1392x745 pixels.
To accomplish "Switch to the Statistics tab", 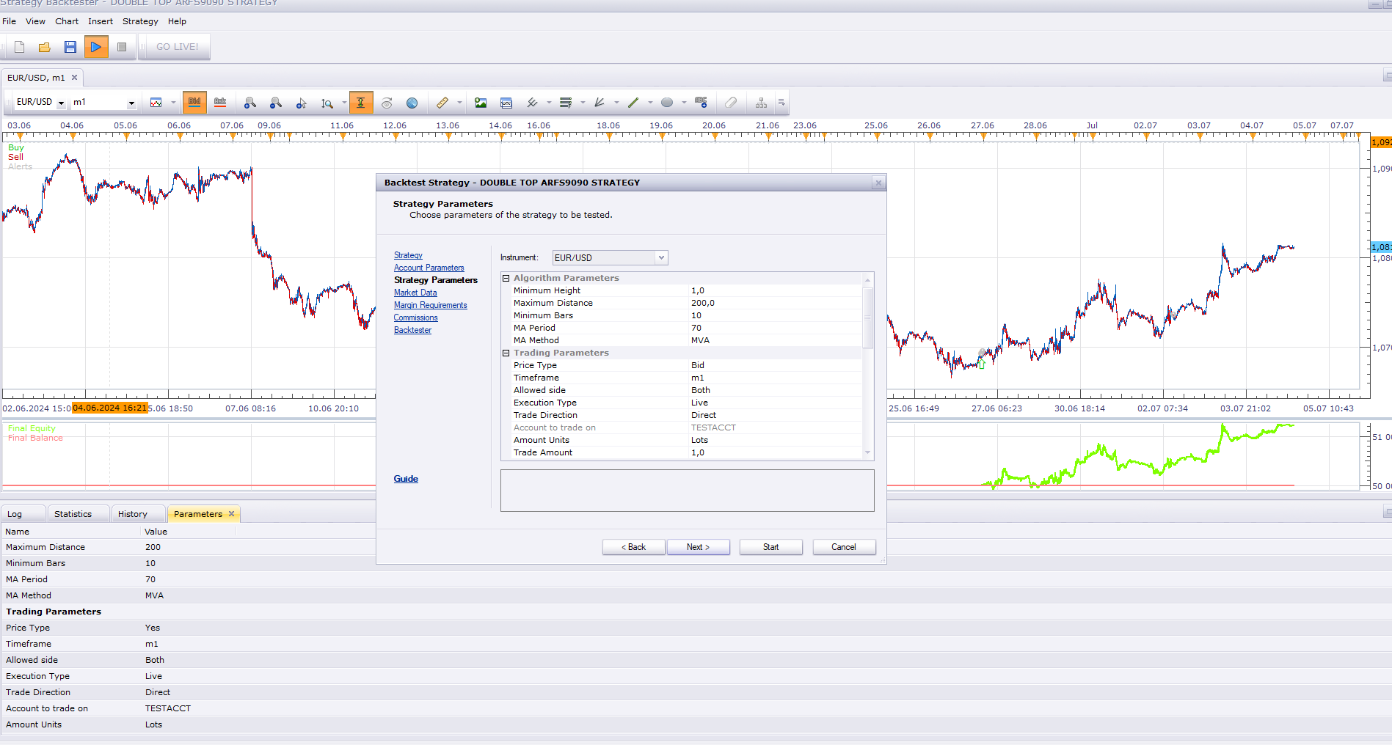I will coord(73,514).
